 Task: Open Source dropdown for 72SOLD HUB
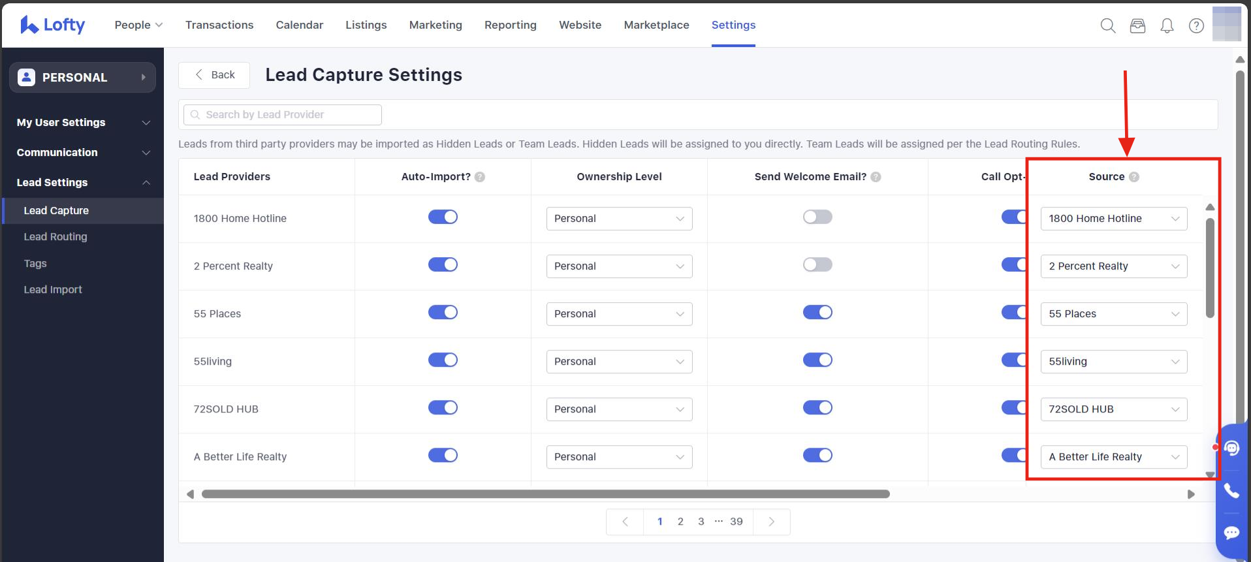[x=1113, y=409]
